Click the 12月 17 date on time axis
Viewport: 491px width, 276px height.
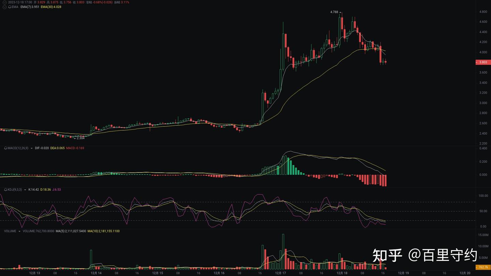pyautogui.click(x=280, y=273)
